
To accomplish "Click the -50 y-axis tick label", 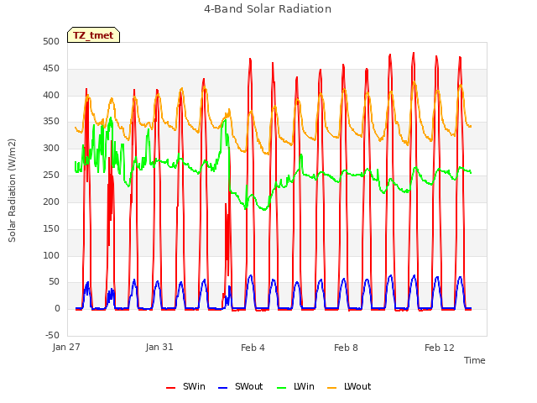I will tap(52, 335).
